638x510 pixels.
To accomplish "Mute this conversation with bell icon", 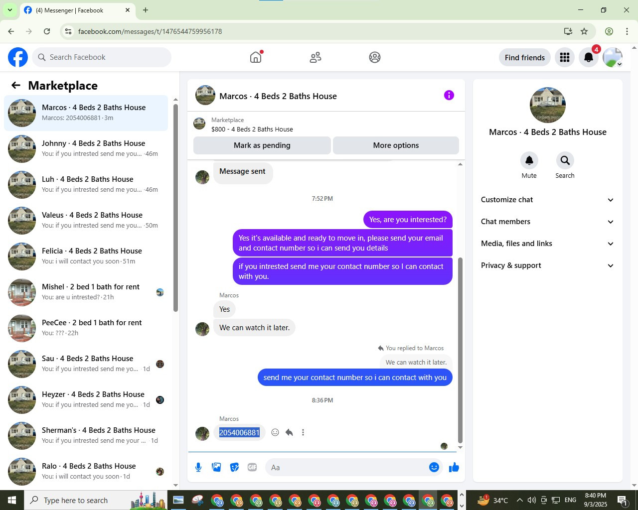I will [x=529, y=160].
